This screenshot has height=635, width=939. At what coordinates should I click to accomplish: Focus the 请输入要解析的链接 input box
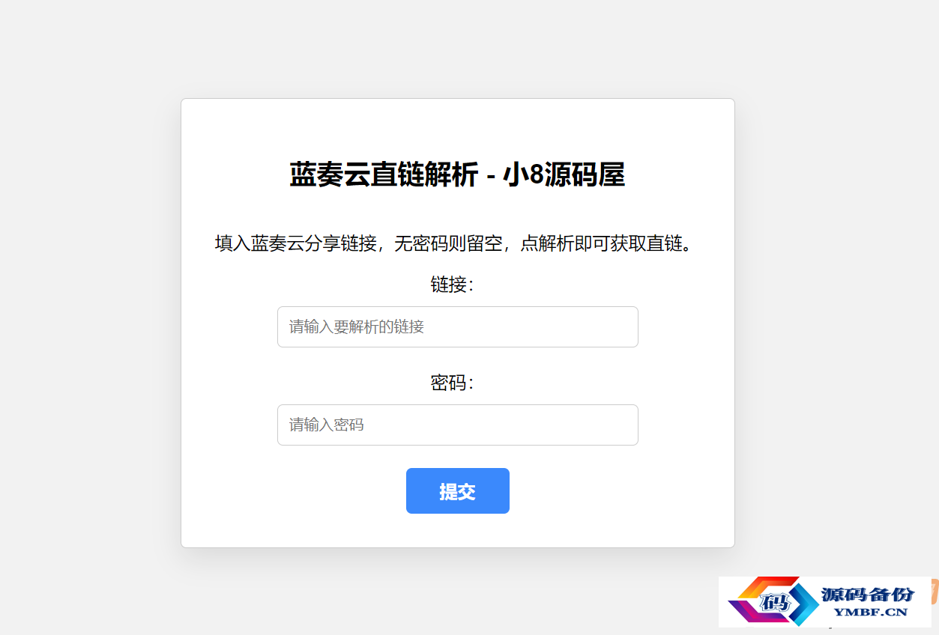coord(458,326)
